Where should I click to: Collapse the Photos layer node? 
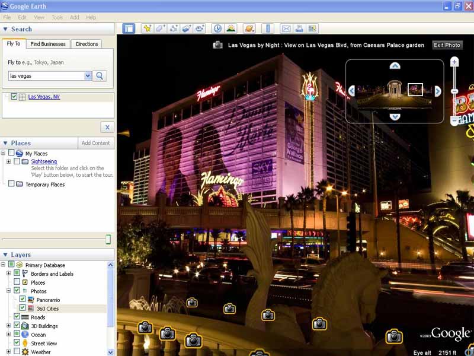pos(8,291)
